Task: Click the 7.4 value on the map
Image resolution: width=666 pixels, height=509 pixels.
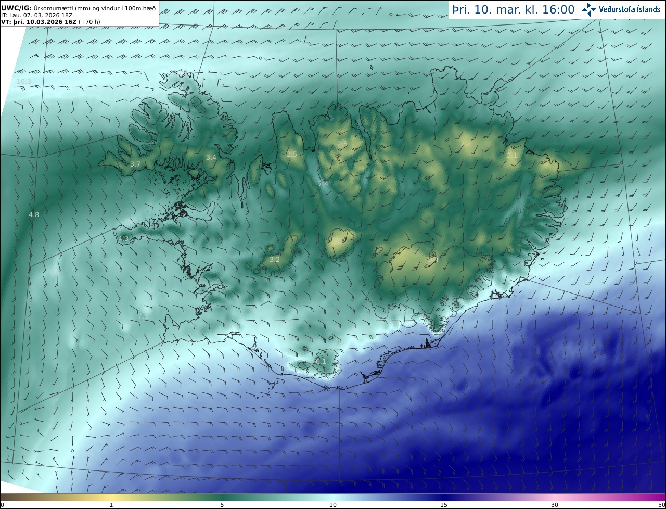Action: [323, 184]
